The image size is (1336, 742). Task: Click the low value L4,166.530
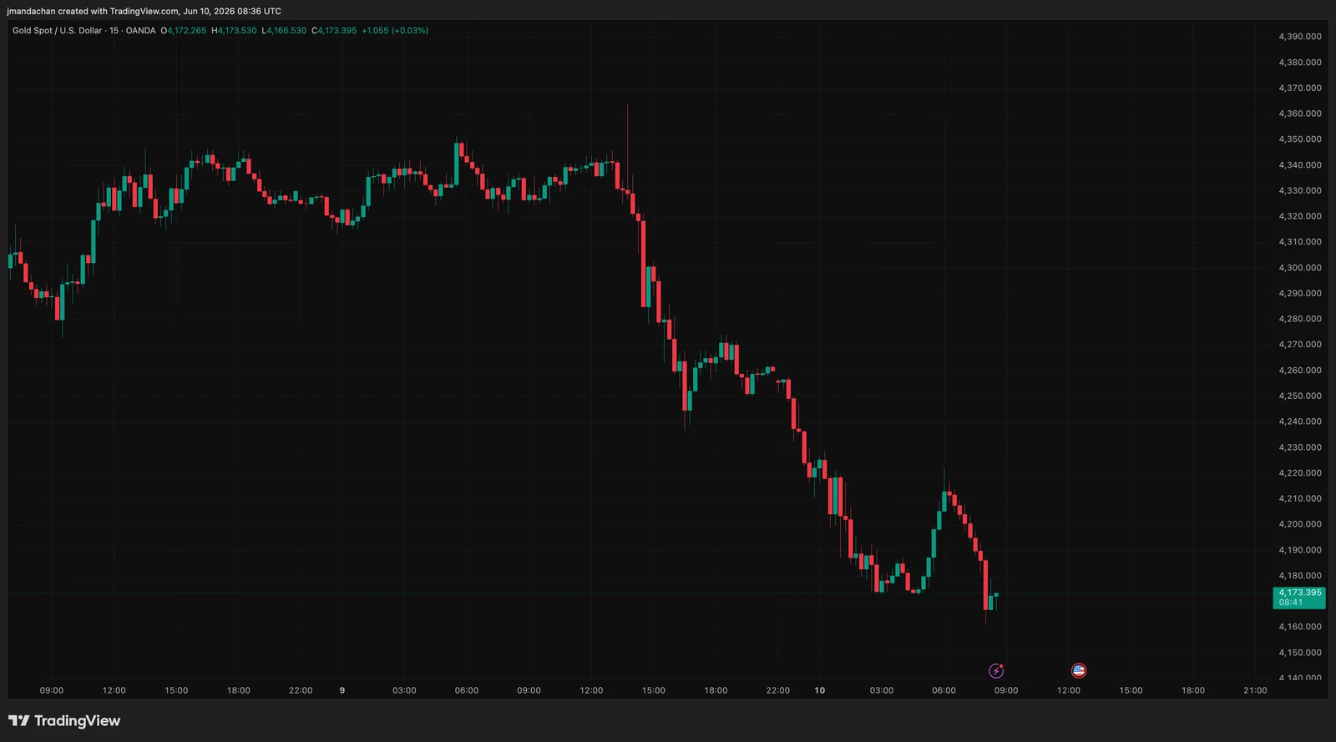coord(284,30)
